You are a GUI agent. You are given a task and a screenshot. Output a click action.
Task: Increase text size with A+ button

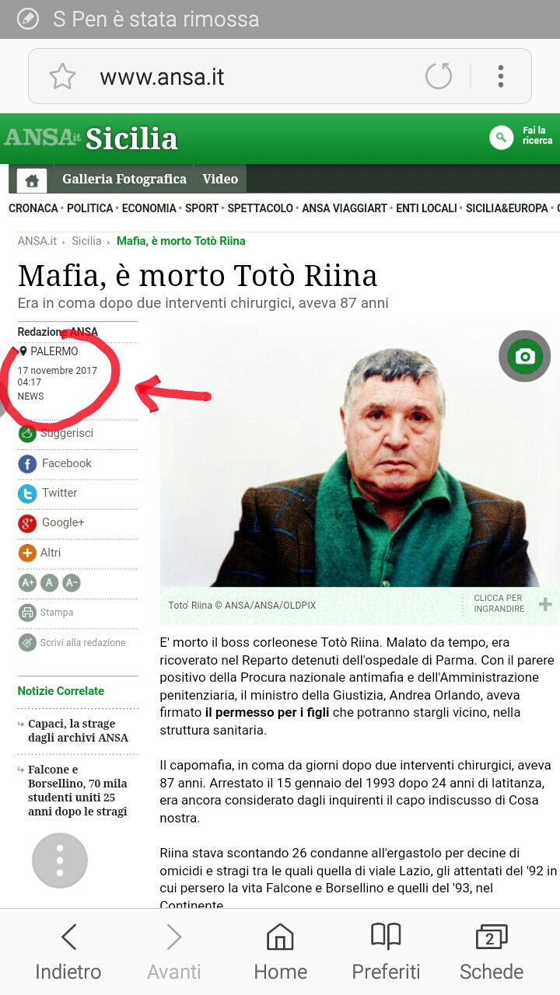27,582
